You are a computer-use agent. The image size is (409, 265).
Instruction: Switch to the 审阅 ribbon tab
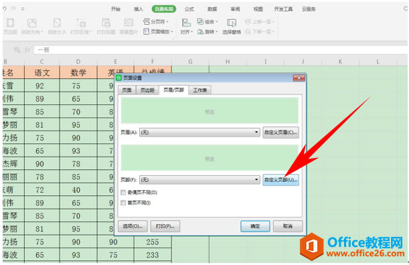tap(235, 9)
